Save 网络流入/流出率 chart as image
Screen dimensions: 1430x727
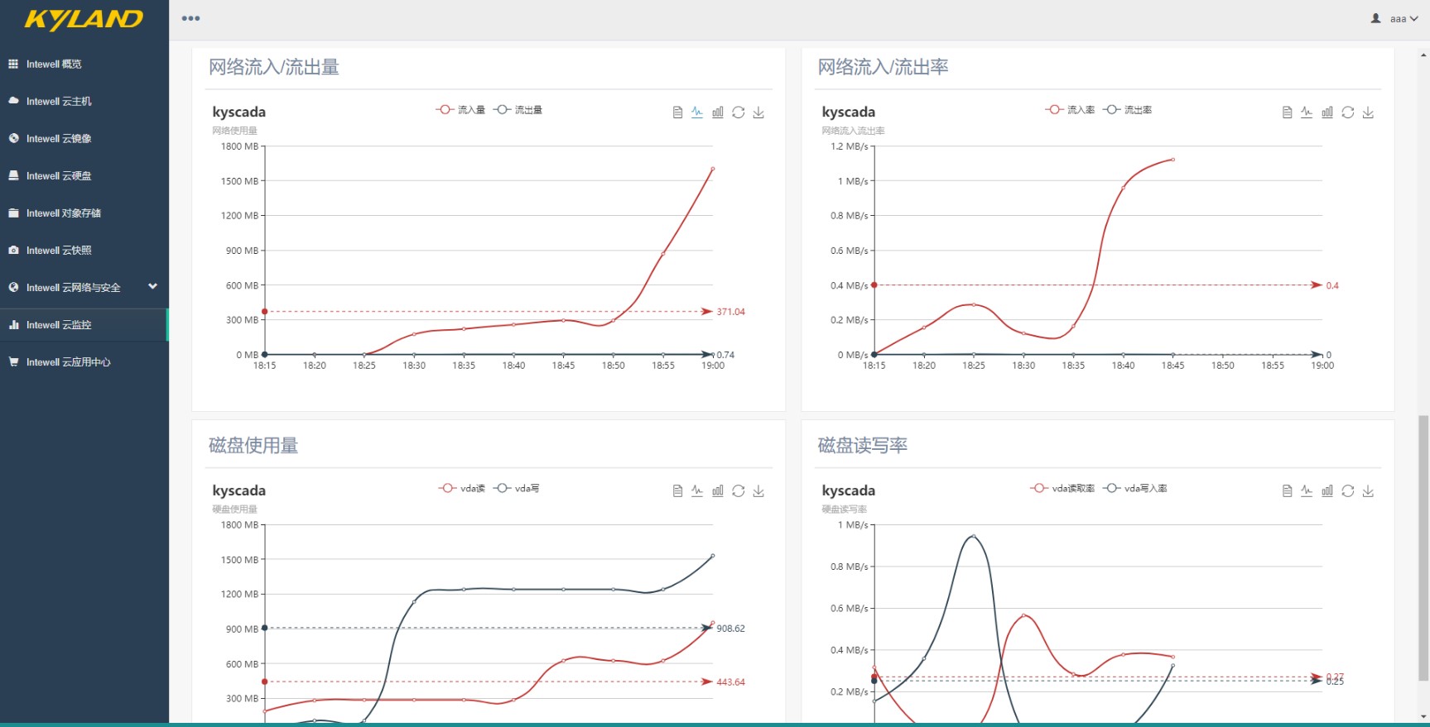click(1368, 112)
